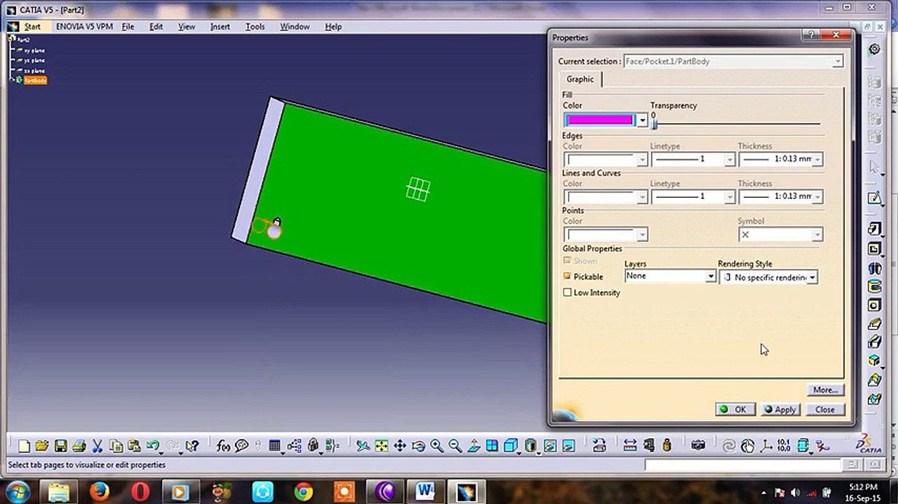
Task: Expand the Current selection dropdown
Action: coord(838,62)
